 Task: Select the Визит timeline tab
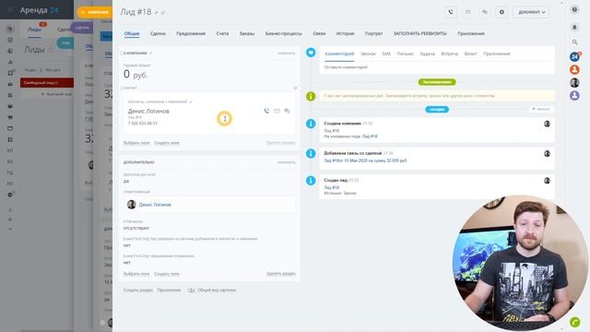pyautogui.click(x=471, y=53)
